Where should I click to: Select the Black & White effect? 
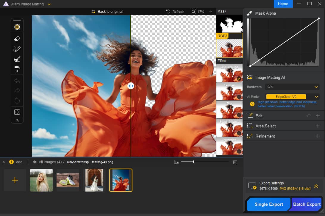[229, 128]
